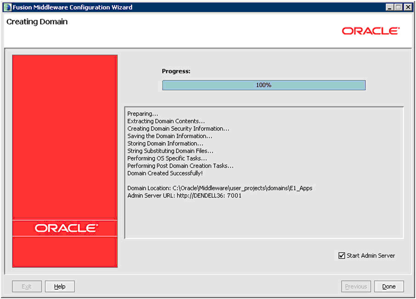The height and width of the screenshot is (299, 416).
Task: Click the 100% progress bar
Action: pyautogui.click(x=264, y=85)
